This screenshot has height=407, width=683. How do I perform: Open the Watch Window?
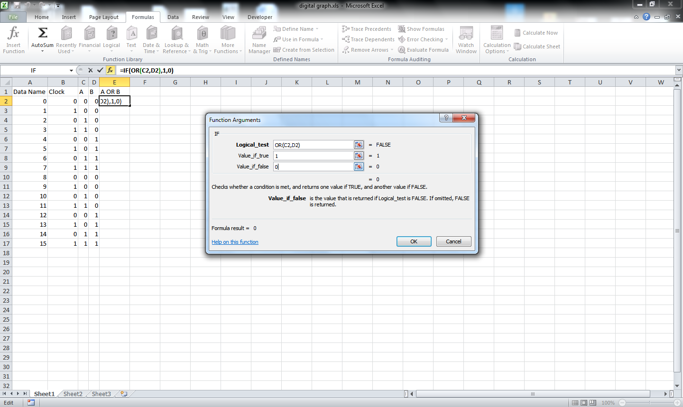[466, 39]
